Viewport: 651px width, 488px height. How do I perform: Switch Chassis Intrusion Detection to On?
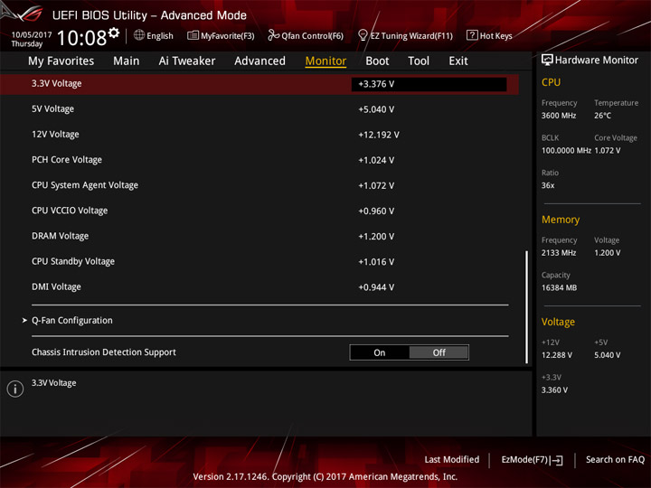coord(380,352)
